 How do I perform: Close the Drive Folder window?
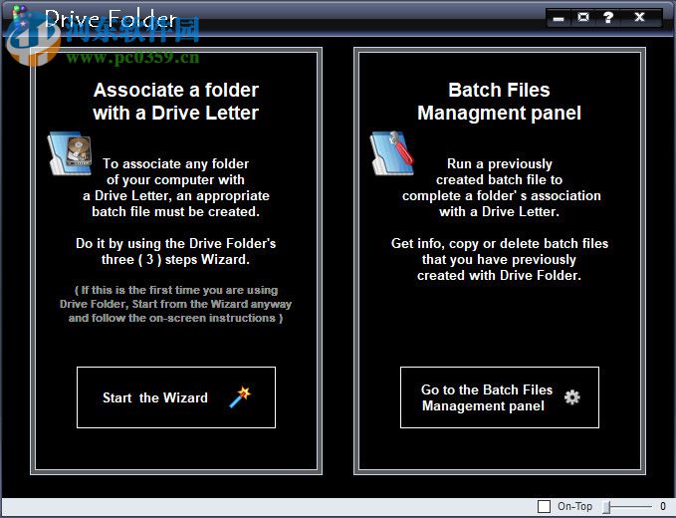pyautogui.click(x=640, y=18)
